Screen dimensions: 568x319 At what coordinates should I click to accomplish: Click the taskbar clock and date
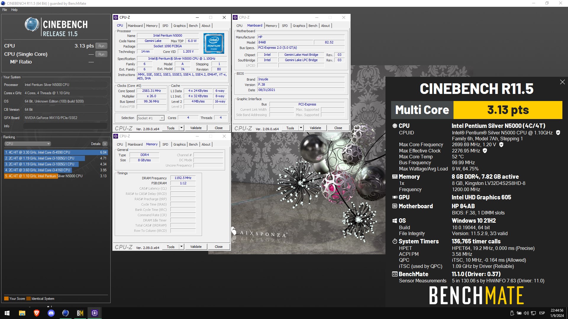tap(557, 313)
